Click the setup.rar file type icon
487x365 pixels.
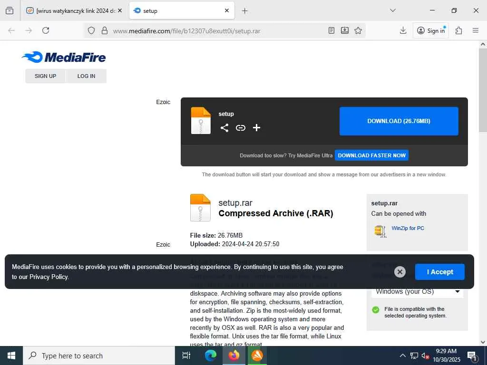coord(200,208)
